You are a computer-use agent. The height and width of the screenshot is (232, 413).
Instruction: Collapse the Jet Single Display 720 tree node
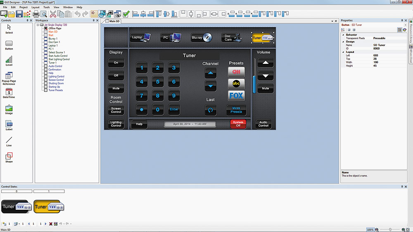point(38,25)
